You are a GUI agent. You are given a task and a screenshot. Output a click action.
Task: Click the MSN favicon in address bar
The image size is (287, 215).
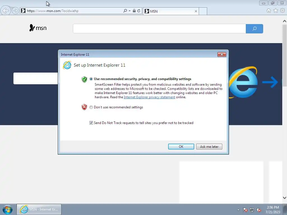tap(23, 11)
